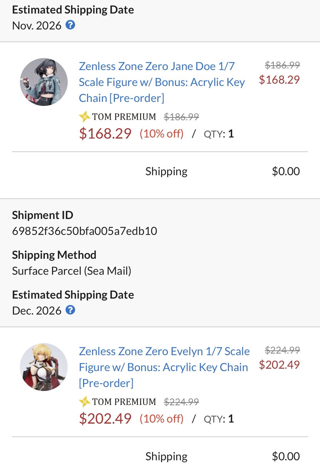Click the help icon beside Dec. 2026
Image resolution: width=320 pixels, height=473 pixels.
70,310
